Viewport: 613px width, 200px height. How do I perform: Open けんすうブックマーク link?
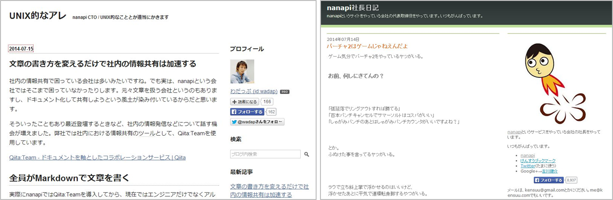click(x=538, y=160)
